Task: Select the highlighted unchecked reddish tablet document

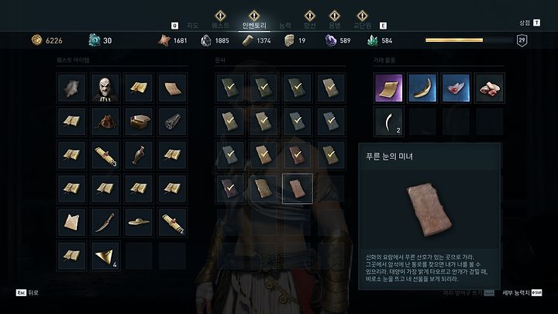Action: 298,188
